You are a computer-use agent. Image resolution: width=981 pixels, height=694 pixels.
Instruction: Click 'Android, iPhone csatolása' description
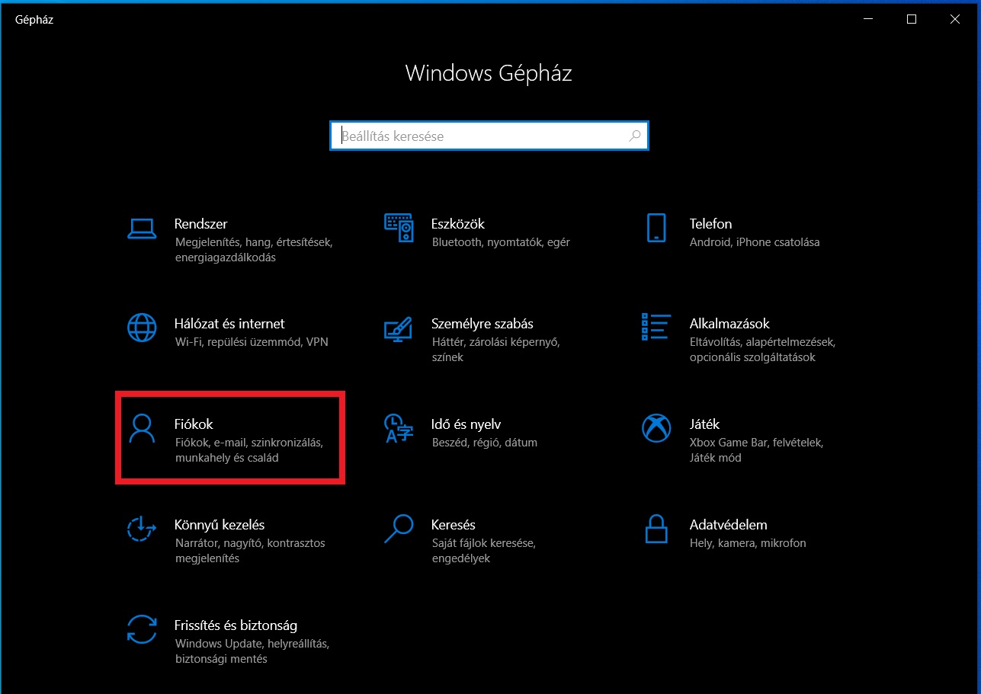[755, 242]
